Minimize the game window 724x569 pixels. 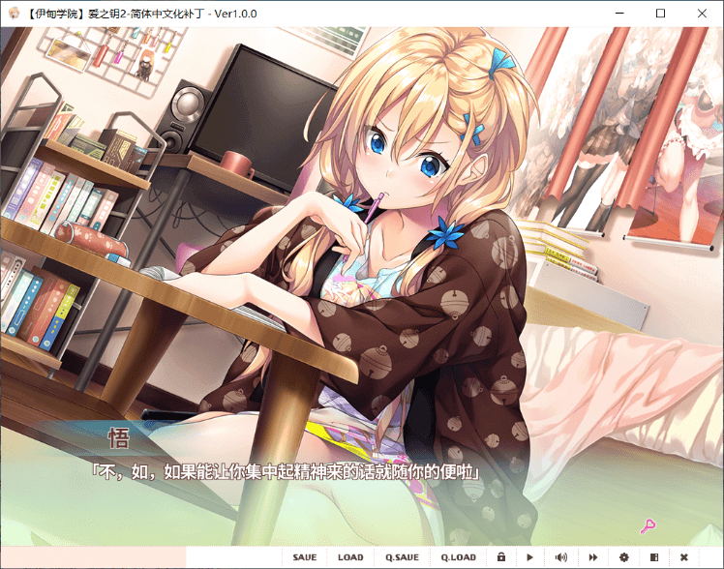coord(619,14)
